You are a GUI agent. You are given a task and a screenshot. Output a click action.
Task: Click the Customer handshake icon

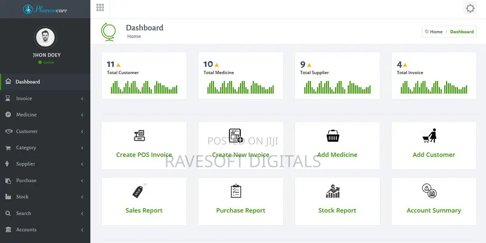tap(8, 131)
